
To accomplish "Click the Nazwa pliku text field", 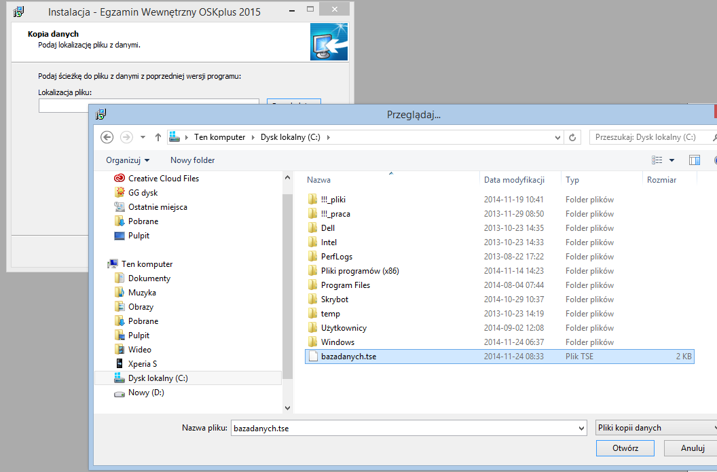I will [x=404, y=428].
